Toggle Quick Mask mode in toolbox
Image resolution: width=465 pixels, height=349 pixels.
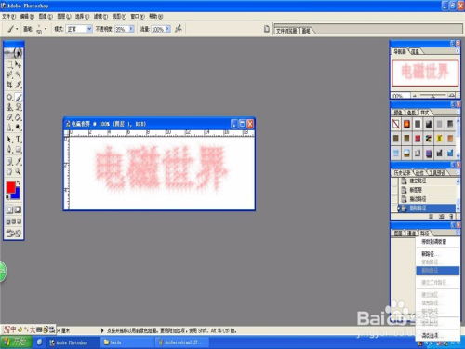click(x=18, y=209)
